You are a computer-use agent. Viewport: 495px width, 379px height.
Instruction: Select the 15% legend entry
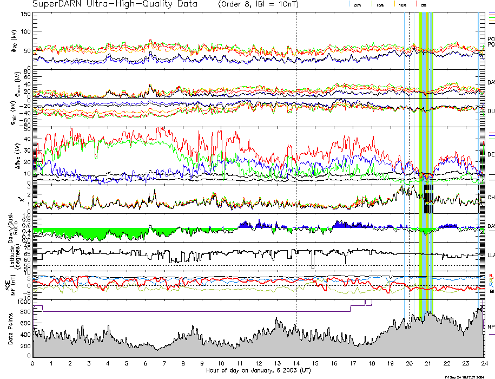(380, 4)
